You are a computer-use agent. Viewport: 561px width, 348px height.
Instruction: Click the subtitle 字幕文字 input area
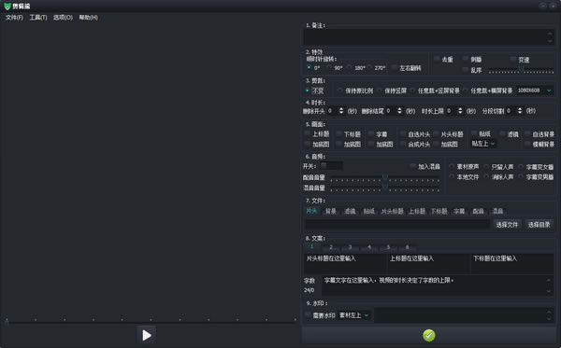[x=437, y=285]
